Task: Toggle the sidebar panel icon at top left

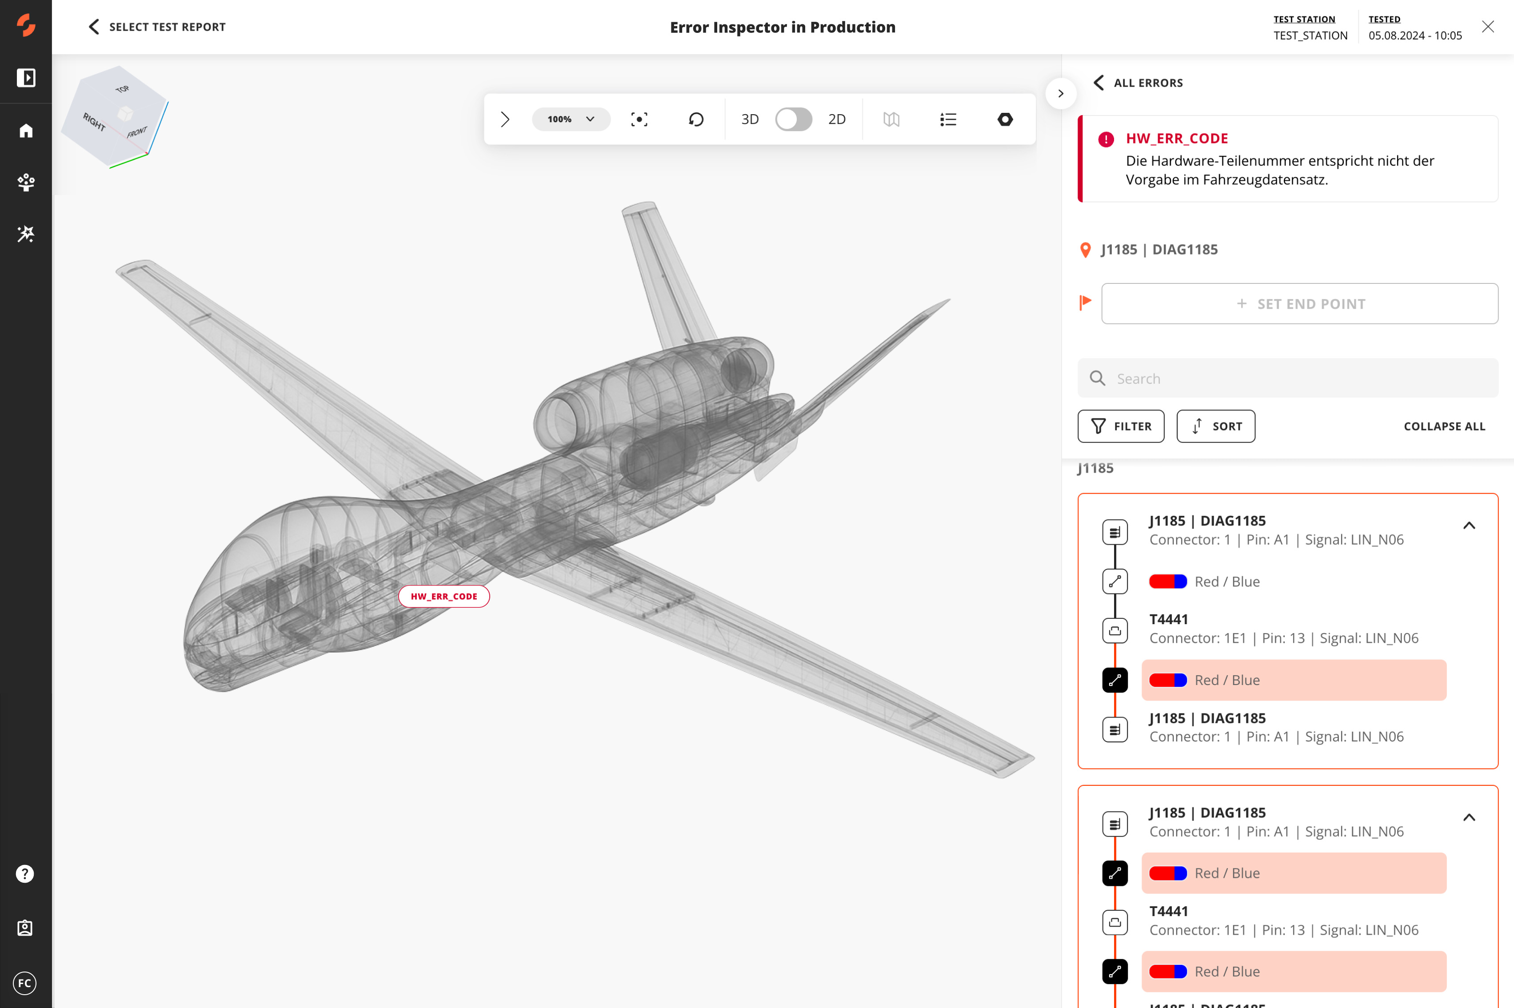Action: tap(26, 78)
